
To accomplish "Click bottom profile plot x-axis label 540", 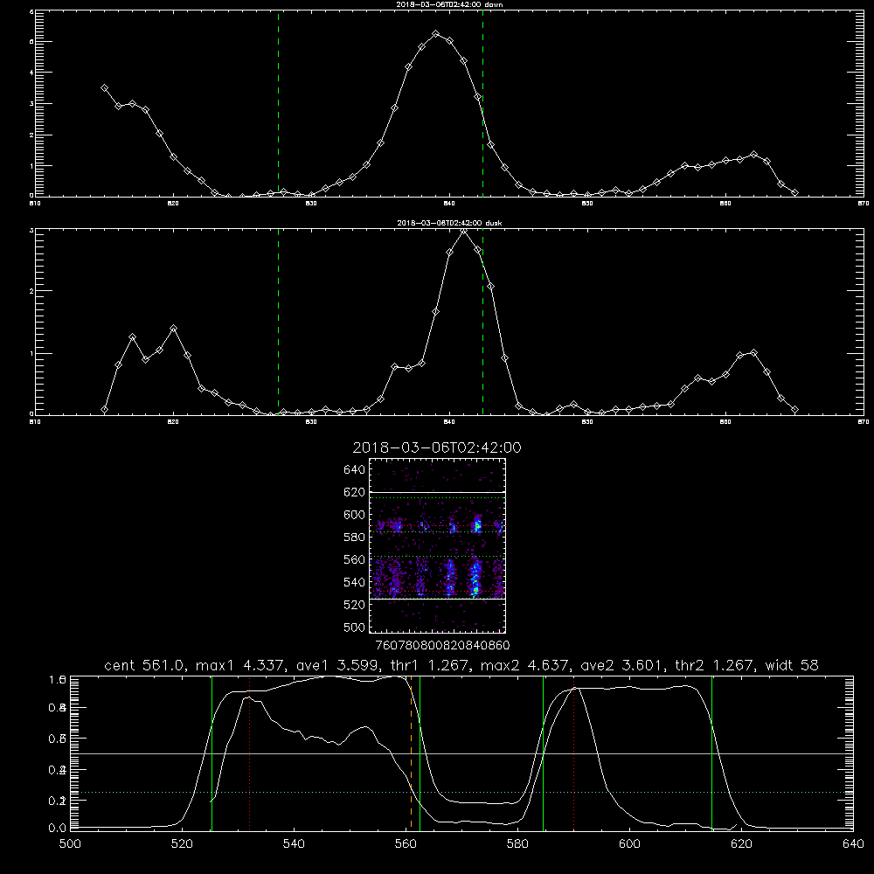I will point(294,844).
